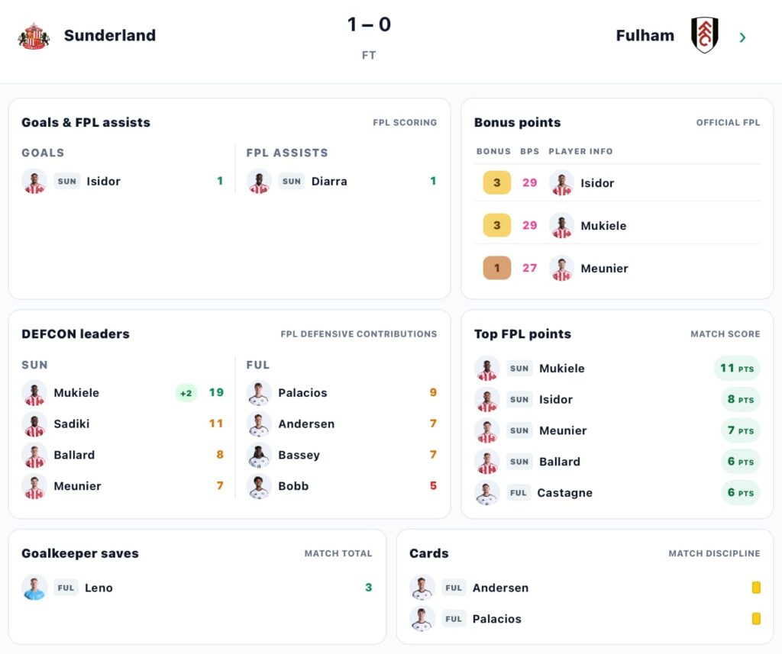Image resolution: width=782 pixels, height=654 pixels.
Task: Click Palacios' yellow card icon
Action: coord(756,619)
